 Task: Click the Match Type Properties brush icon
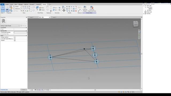(x=51, y=11)
